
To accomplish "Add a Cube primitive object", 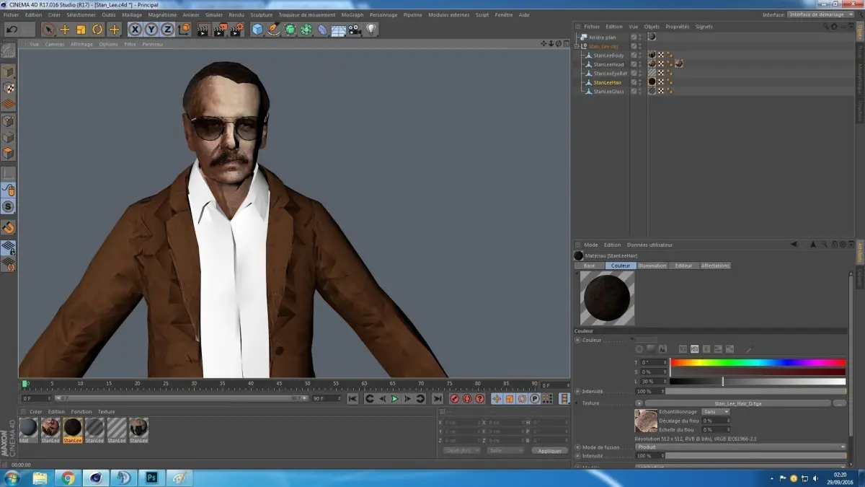I will [257, 30].
